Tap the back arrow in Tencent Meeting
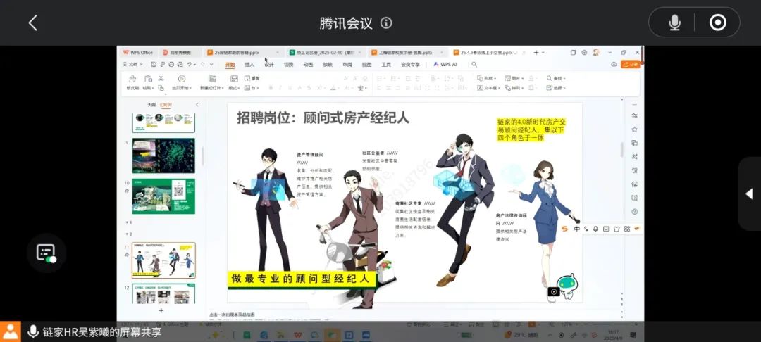 click(x=32, y=23)
